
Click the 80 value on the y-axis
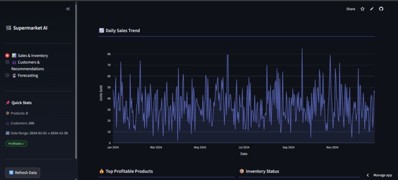click(109, 54)
